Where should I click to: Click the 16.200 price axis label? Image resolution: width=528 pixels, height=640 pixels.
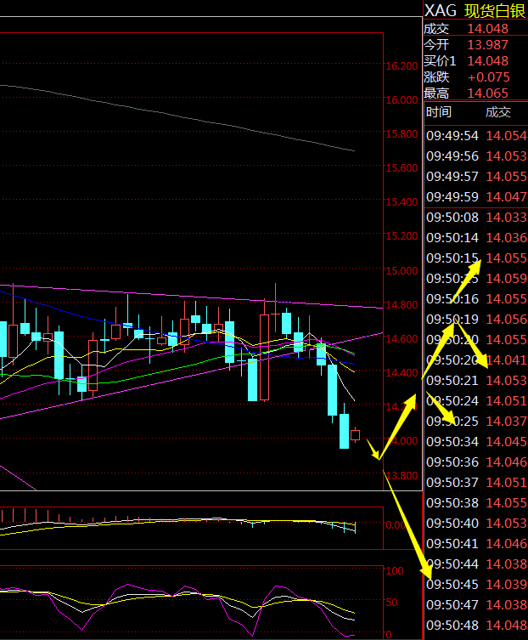[402, 65]
